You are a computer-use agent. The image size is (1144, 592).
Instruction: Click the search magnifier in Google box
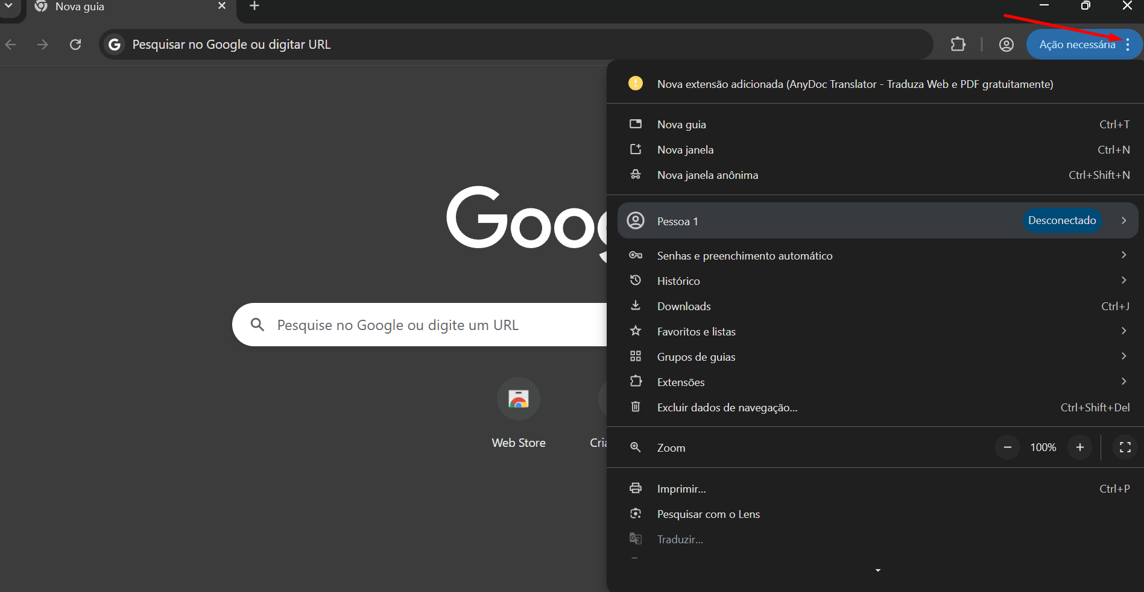[258, 325]
